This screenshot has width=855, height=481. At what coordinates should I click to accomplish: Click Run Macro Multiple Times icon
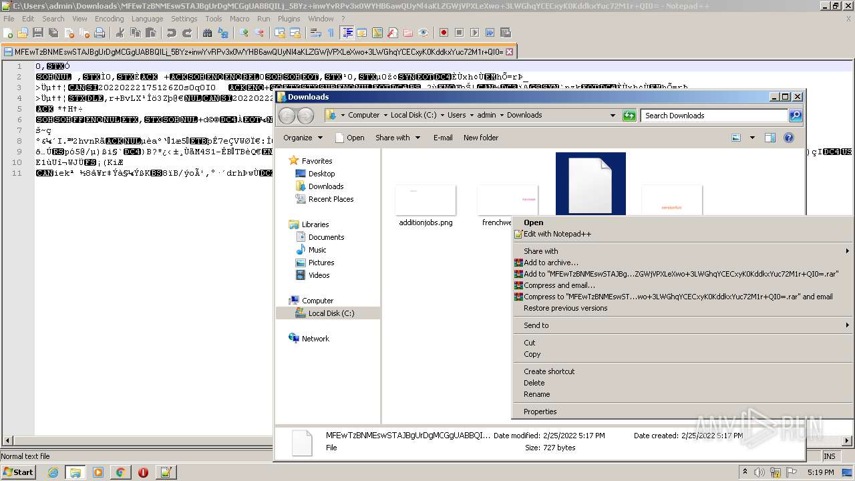tap(490, 32)
